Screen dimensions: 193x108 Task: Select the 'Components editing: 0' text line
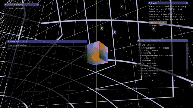pos(19,45)
